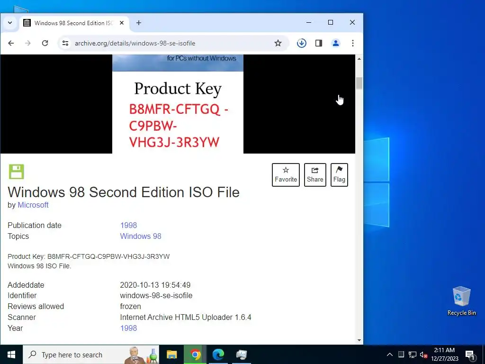Screen dimensions: 485x364
Task: Reload the archive.org page
Action: (45, 43)
